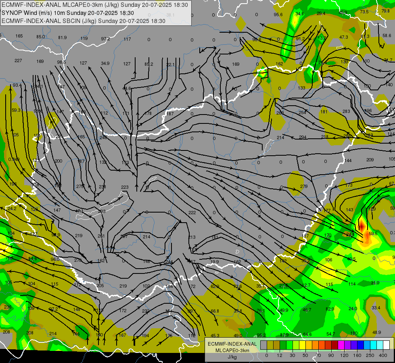Click the MLCAPE0-3km title line in header
This screenshot has width=395, height=363.
[95, 5]
